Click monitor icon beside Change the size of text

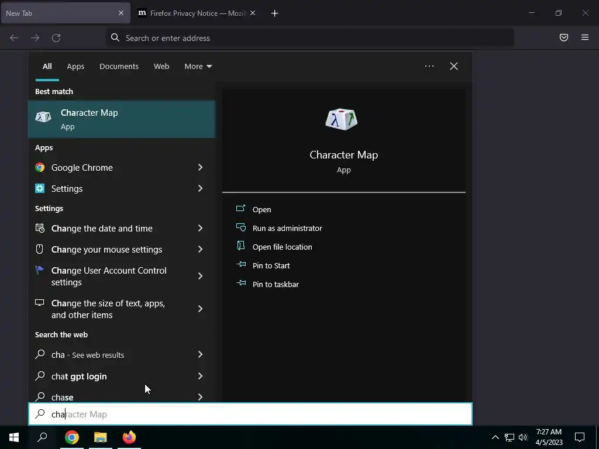39,303
